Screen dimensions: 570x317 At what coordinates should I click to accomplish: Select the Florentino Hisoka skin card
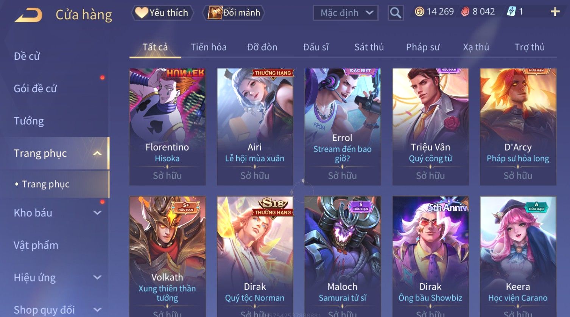pyautogui.click(x=167, y=127)
